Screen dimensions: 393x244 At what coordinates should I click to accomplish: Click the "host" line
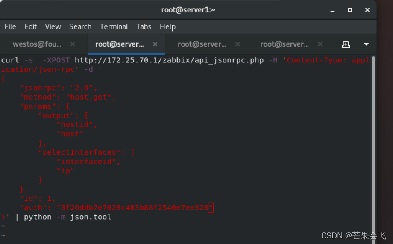[x=70, y=134]
